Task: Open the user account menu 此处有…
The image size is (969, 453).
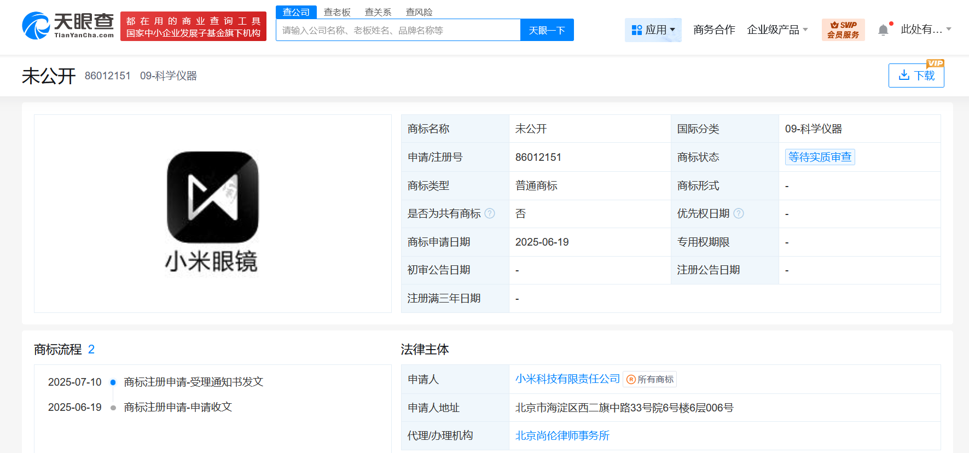Action: pos(926,30)
